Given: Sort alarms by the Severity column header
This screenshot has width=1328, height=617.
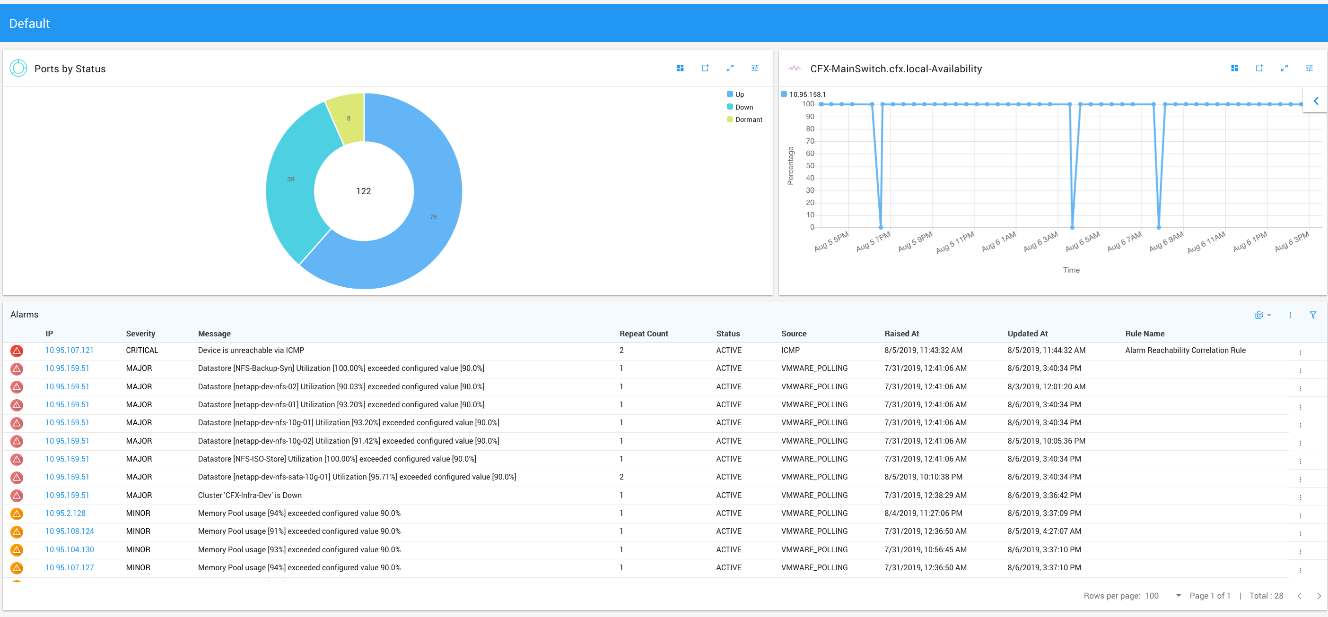Looking at the screenshot, I should click(140, 333).
